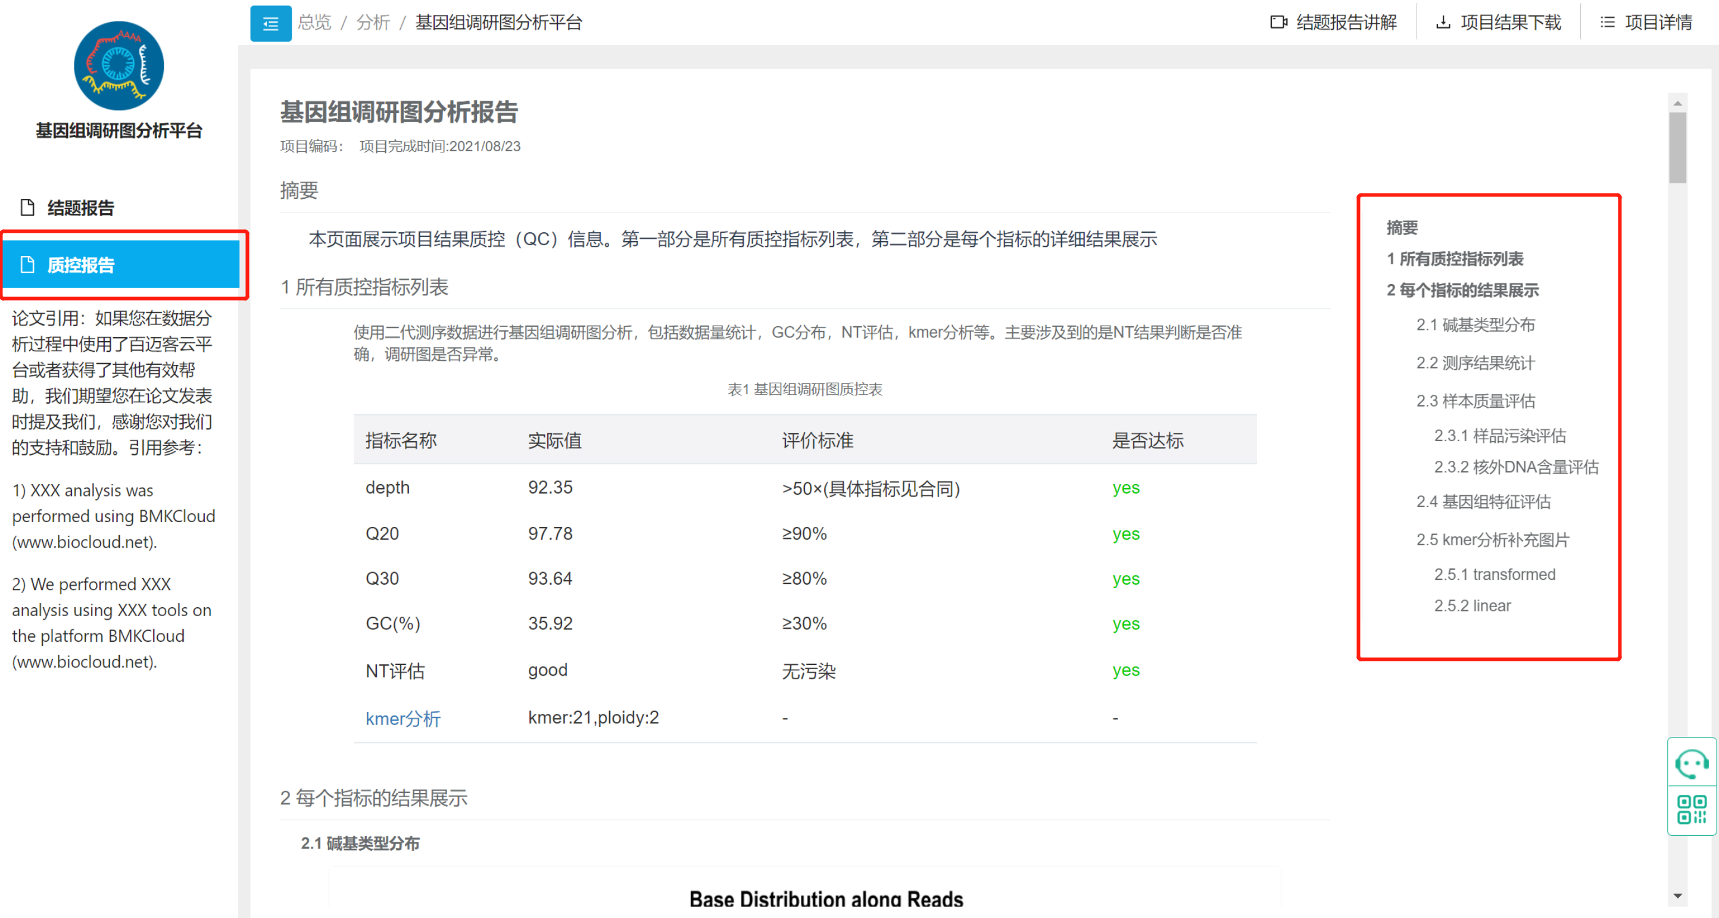
Task: Go to 2.3.2 核外DNA含量评估 outline entry
Action: 1516,467
